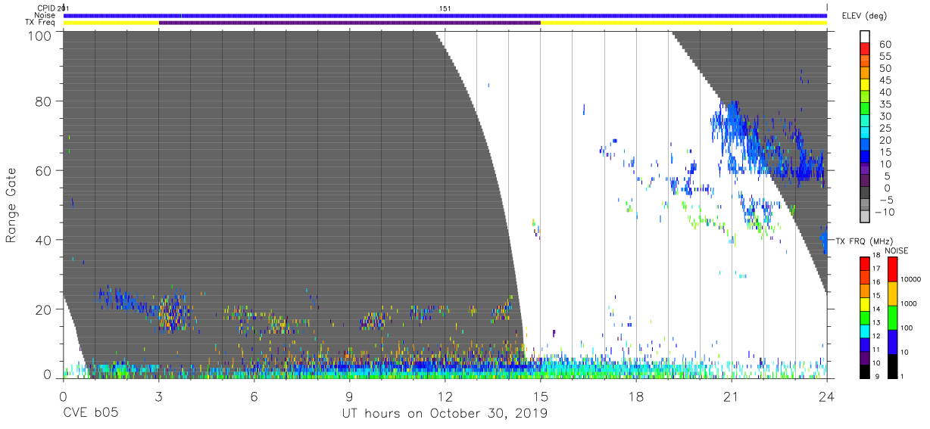Click the x-axis tick label '12'
The image size is (930, 429).
445,396
